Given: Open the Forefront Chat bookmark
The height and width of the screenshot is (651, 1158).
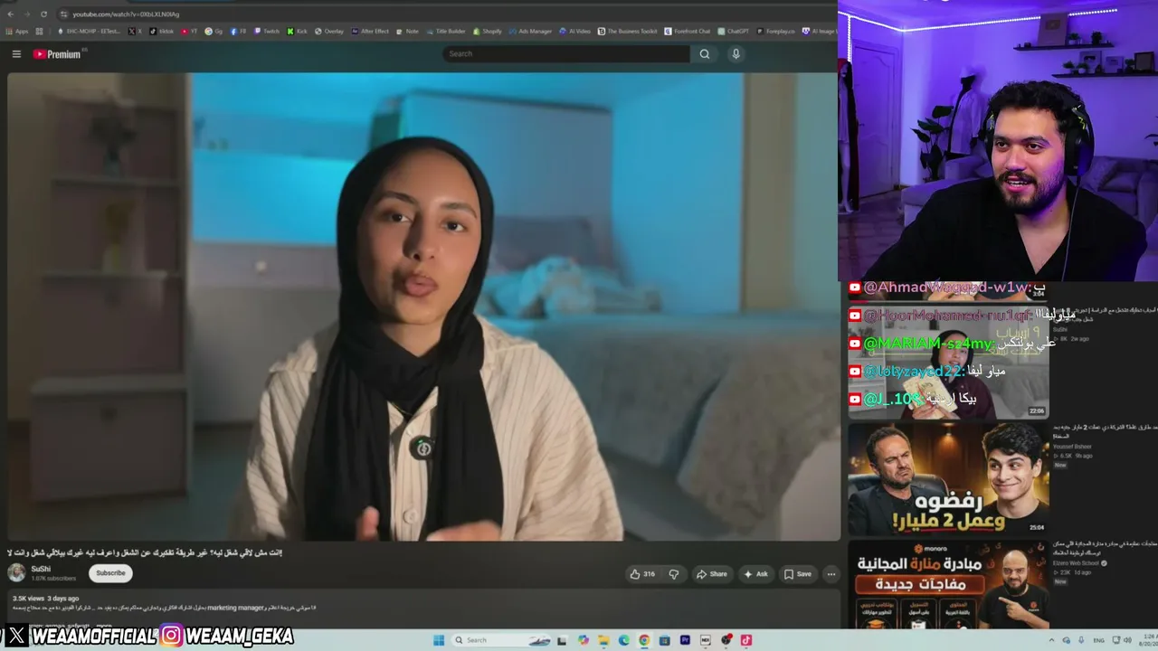Looking at the screenshot, I should [688, 32].
